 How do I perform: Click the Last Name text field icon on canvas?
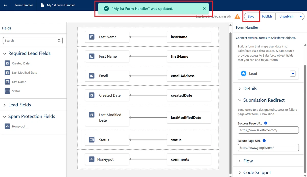(x=92, y=37)
